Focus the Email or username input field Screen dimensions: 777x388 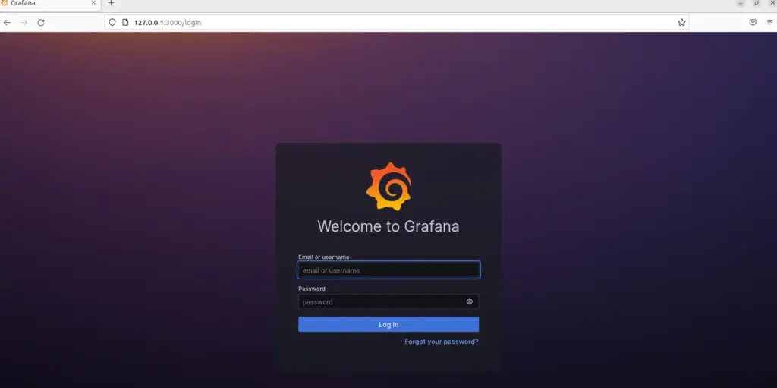click(x=388, y=270)
